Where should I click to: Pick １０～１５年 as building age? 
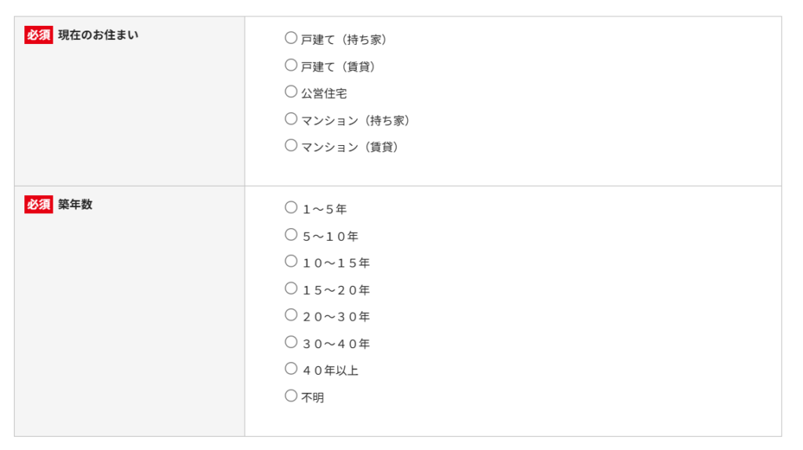coord(291,261)
